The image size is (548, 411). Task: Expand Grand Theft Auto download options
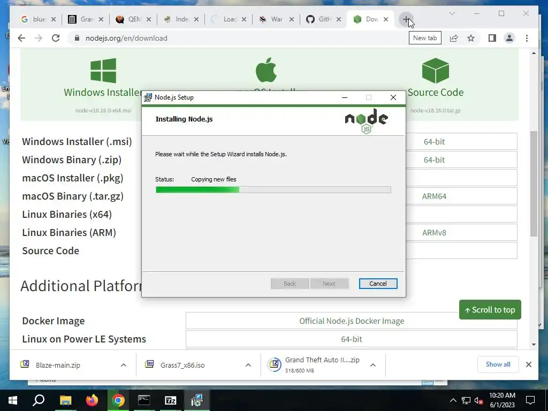click(x=373, y=365)
